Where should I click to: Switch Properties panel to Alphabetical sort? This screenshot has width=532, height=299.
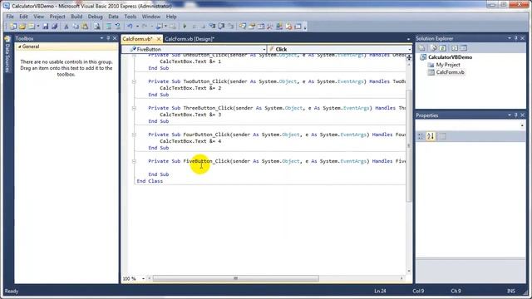pyautogui.click(x=431, y=136)
